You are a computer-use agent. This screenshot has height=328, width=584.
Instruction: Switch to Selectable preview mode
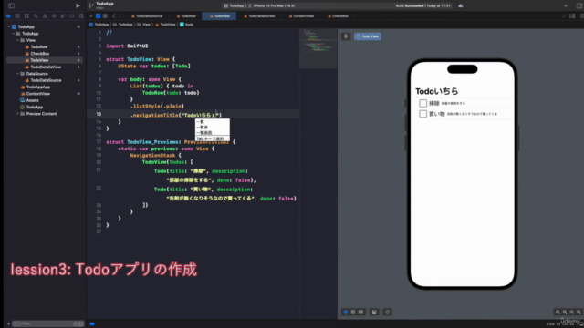click(x=353, y=312)
